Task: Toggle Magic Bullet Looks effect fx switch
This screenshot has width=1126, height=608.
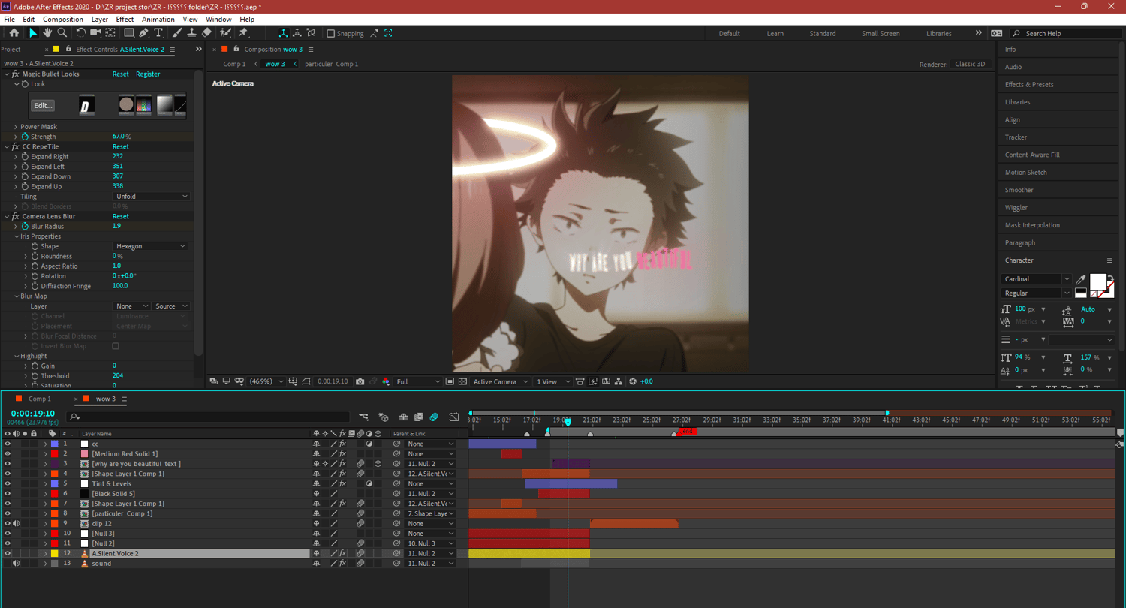Action: click(14, 74)
